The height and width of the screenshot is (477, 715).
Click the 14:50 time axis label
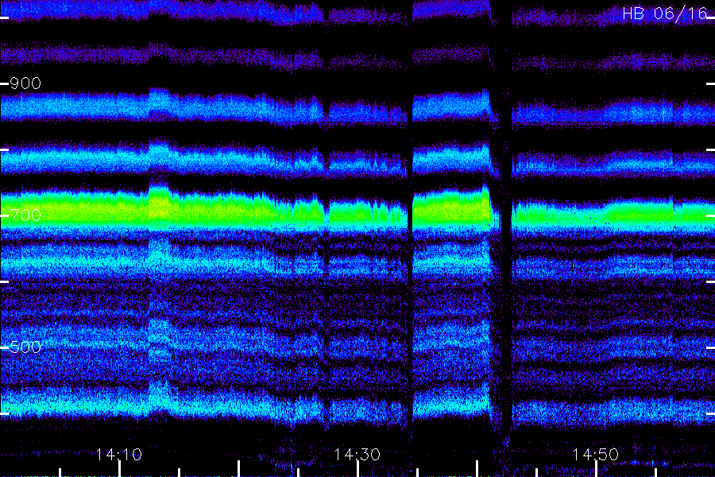596,455
